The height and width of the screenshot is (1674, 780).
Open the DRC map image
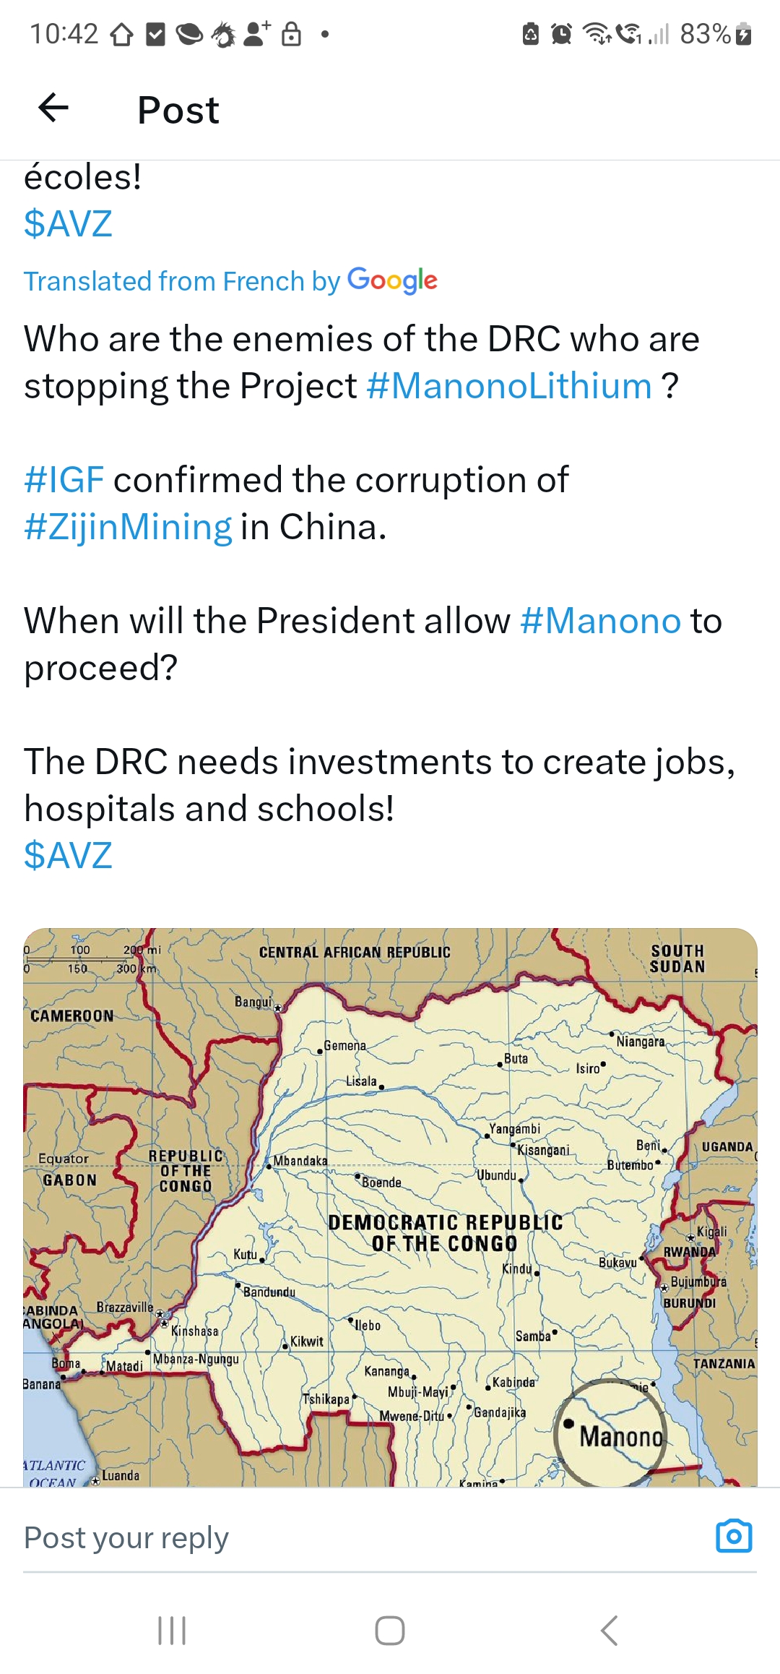pos(390,1206)
